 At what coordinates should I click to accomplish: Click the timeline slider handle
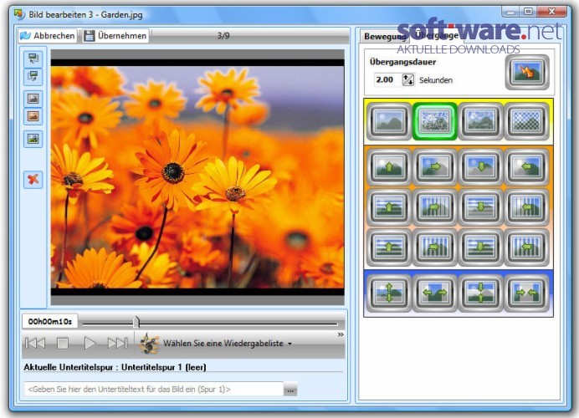136,322
